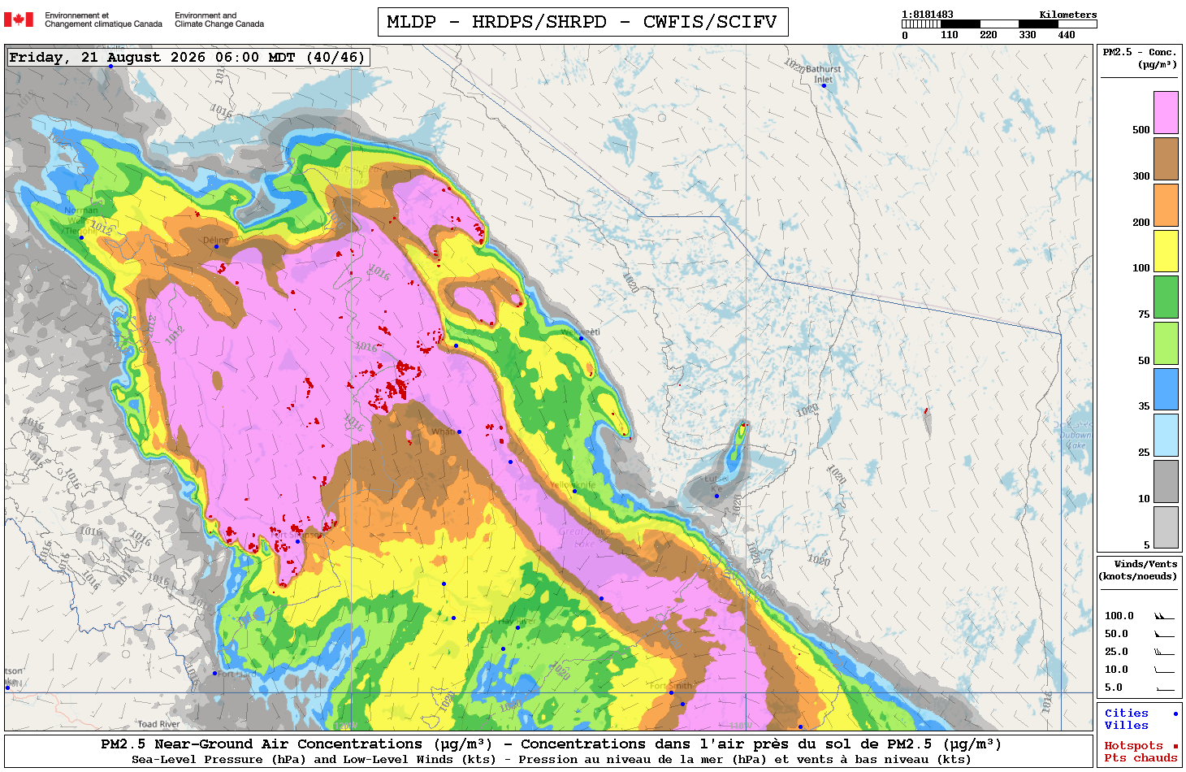The image size is (1186, 772).
Task: Click the 50.0 wind speed value
Action: (x=1116, y=634)
